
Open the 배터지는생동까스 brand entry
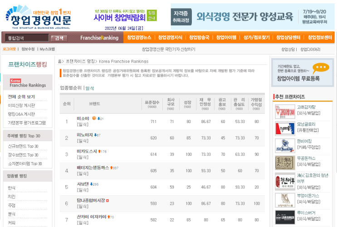point(93,168)
